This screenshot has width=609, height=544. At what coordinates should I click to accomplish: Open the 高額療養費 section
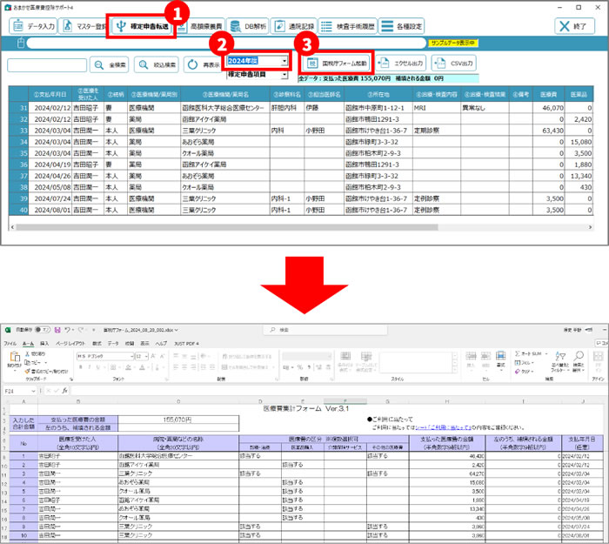point(202,26)
